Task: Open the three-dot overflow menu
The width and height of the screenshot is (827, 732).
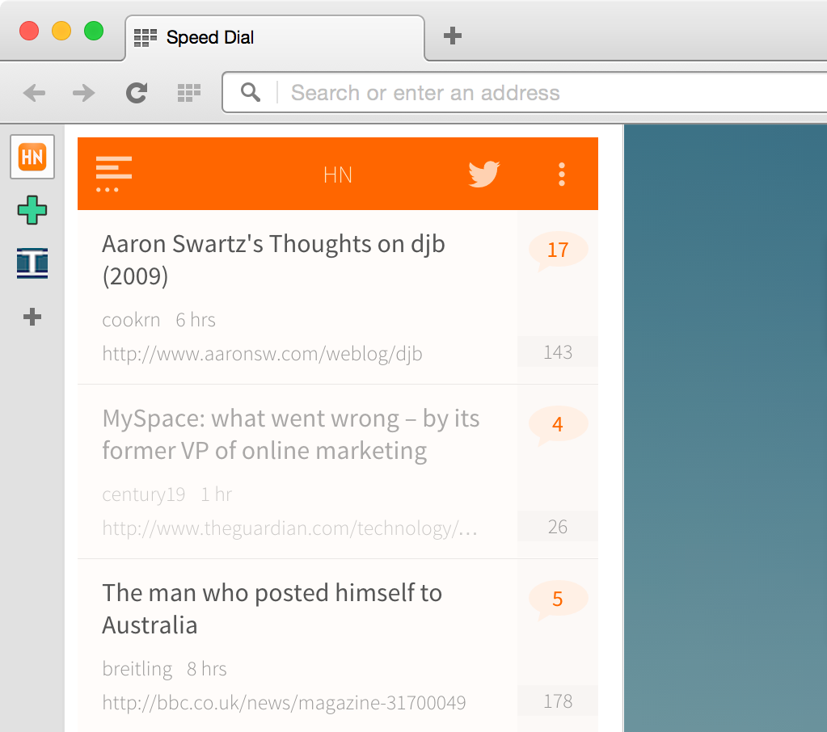Action: [561, 174]
